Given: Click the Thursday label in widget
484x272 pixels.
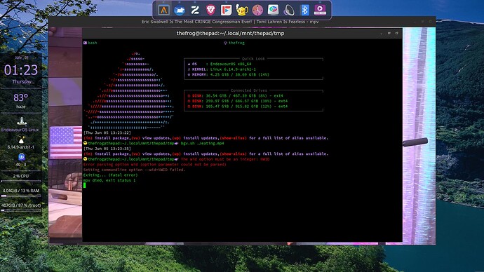Looking at the screenshot, I should tap(22, 82).
